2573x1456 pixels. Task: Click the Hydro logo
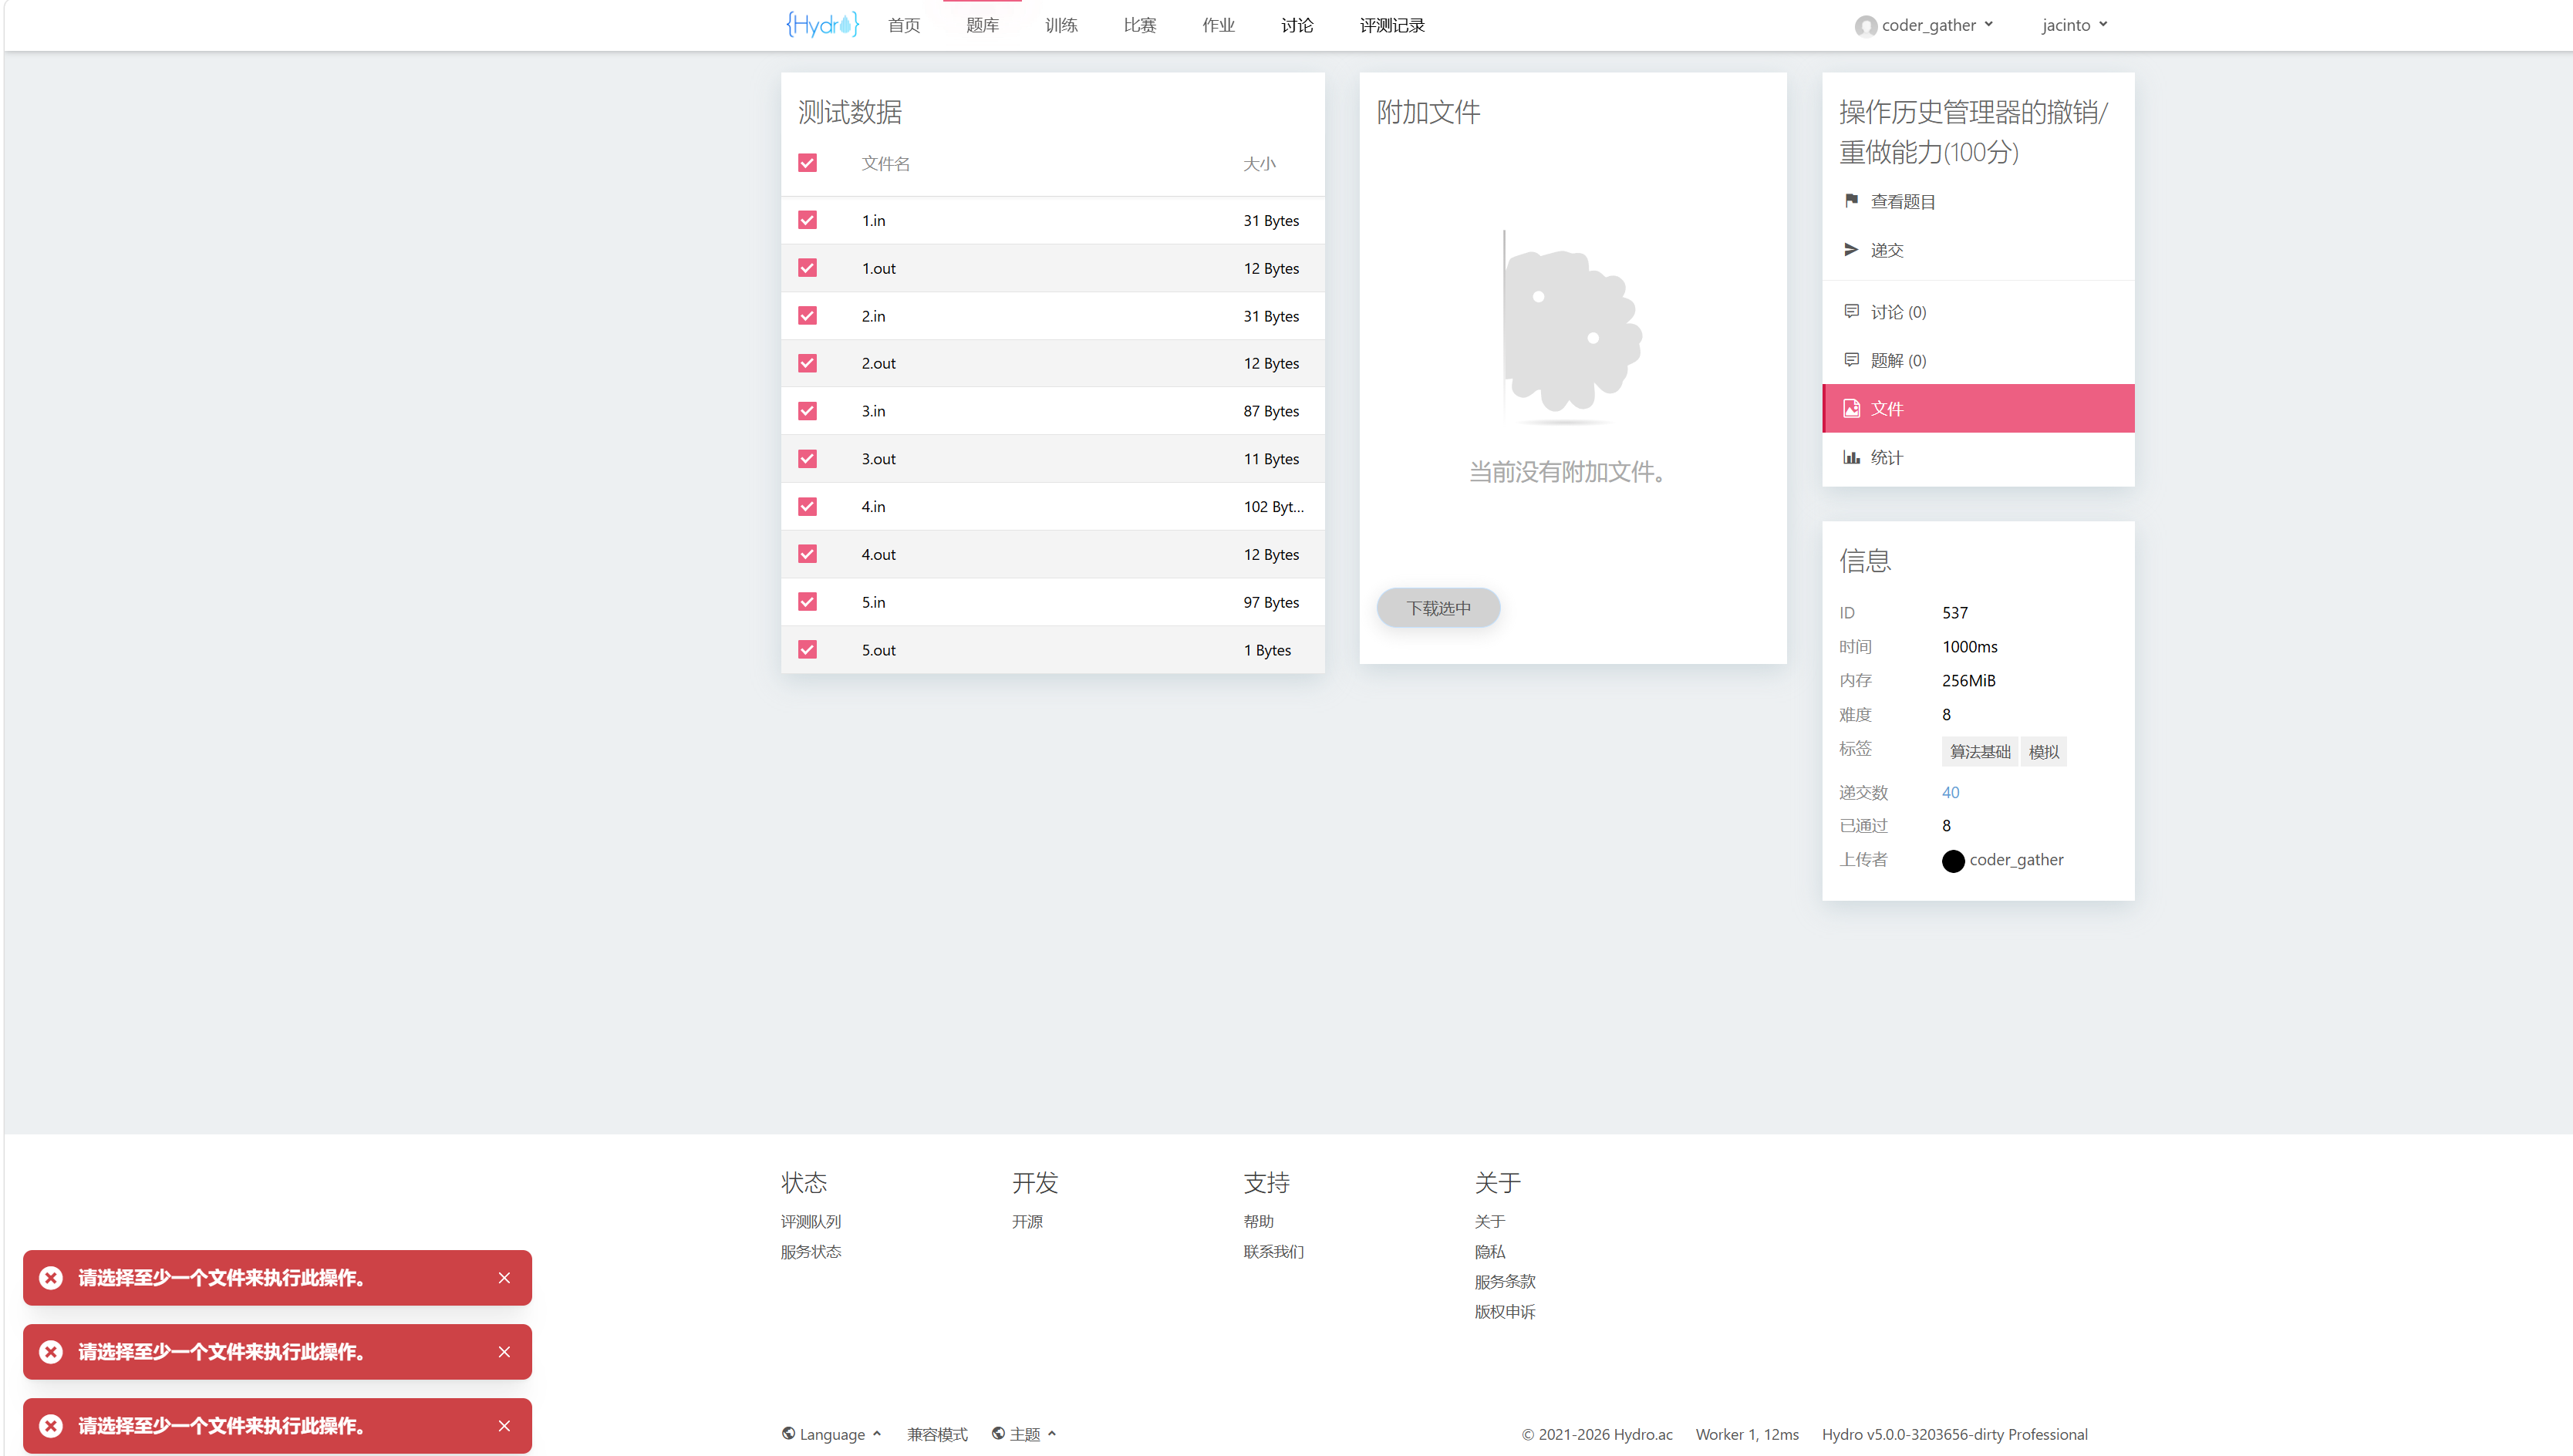point(822,24)
